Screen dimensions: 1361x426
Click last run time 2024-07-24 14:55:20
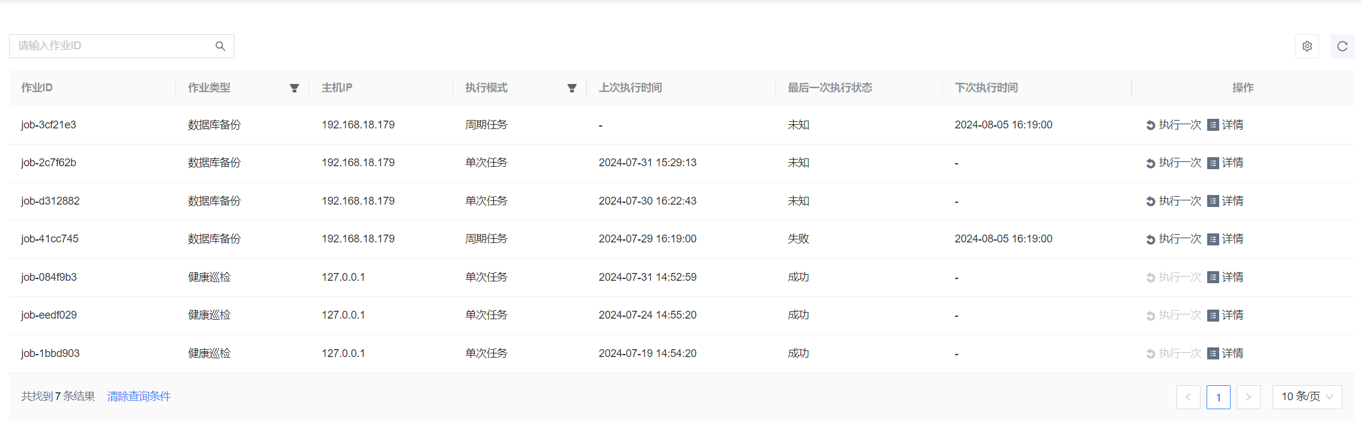[648, 315]
